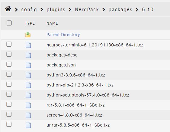Toggle the select-all checkbox in header
The width and height of the screenshot is (170, 132).
click(9, 23)
